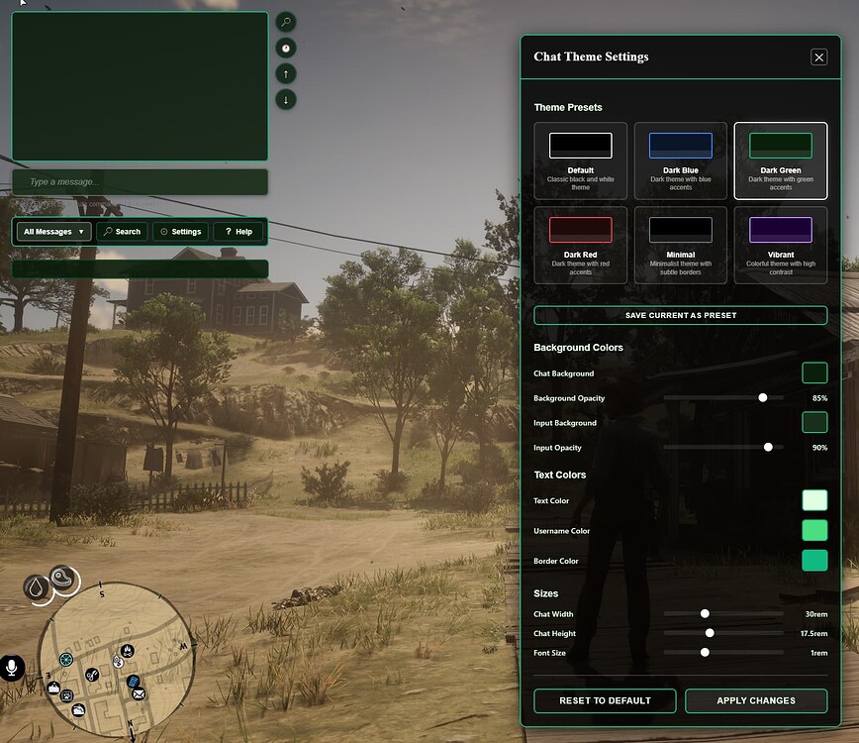
Task: Open the All Messages filter dropdown
Action: coord(53,232)
